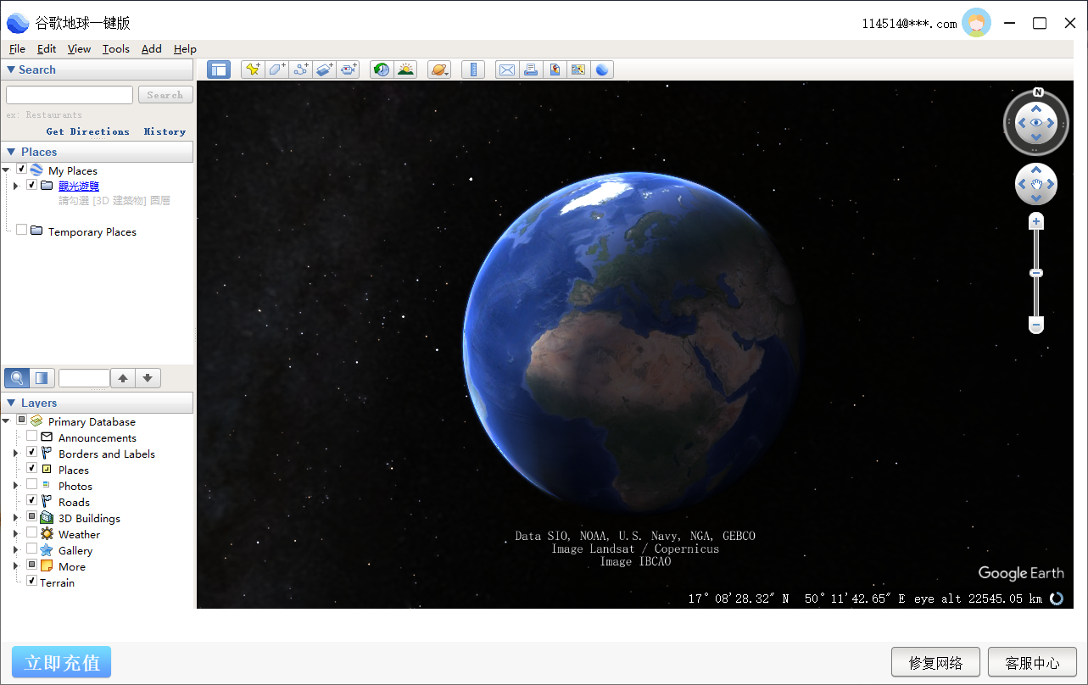This screenshot has height=685, width=1088.
Task: Start the Record a Tour tool
Action: click(x=349, y=70)
